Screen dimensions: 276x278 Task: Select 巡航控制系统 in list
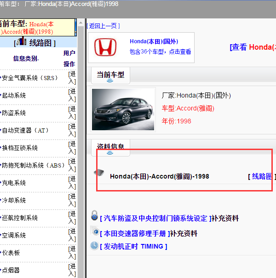tap(20, 218)
